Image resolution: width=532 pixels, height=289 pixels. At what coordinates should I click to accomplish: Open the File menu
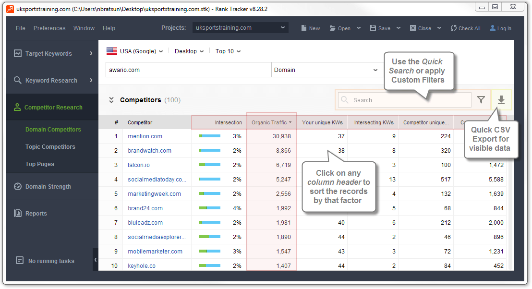(20, 28)
